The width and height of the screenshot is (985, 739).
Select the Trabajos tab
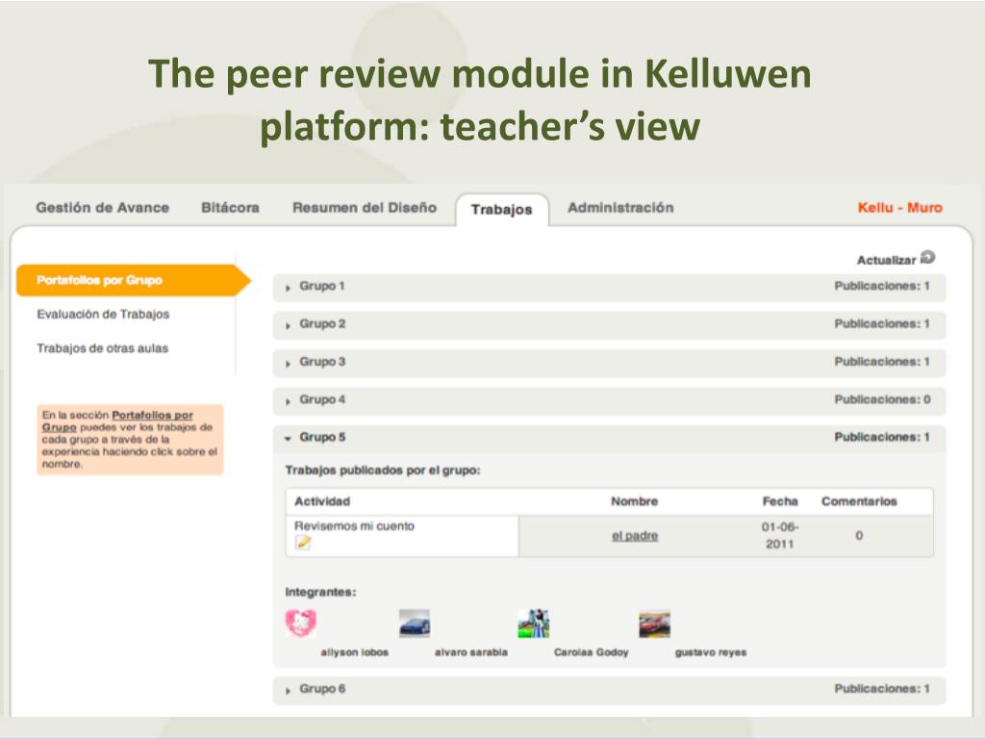pyautogui.click(x=502, y=209)
